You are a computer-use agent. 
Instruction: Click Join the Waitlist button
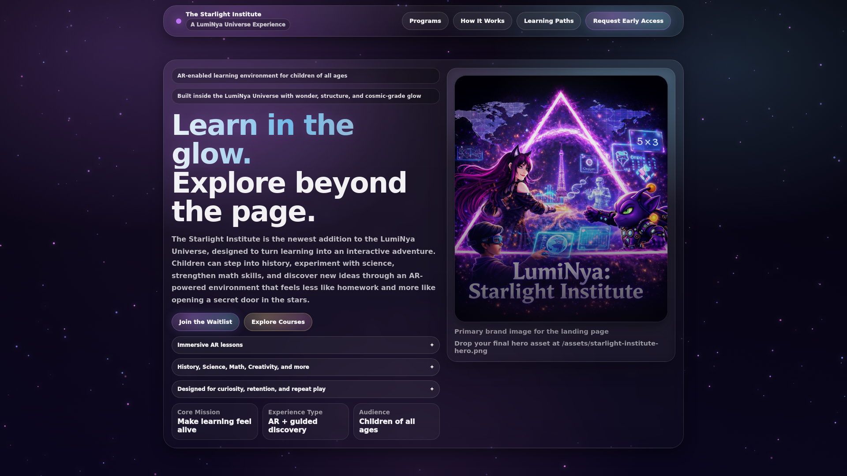coord(206,322)
